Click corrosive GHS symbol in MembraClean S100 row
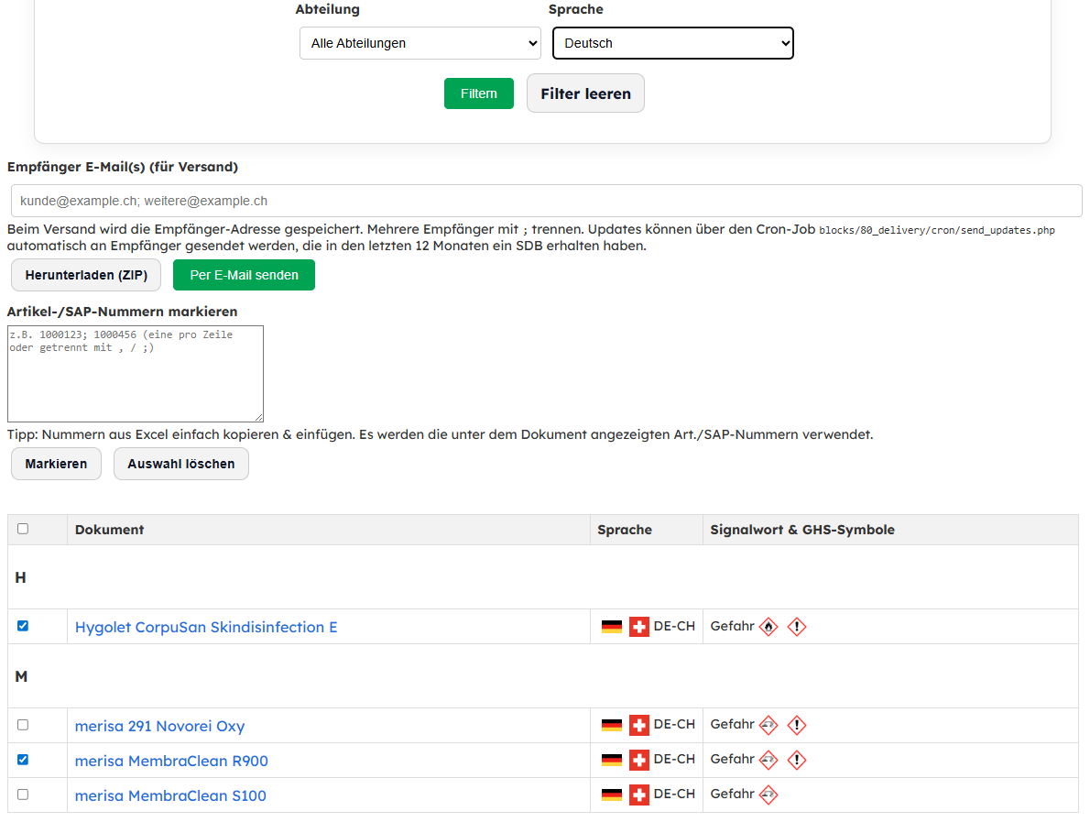 pos(768,795)
